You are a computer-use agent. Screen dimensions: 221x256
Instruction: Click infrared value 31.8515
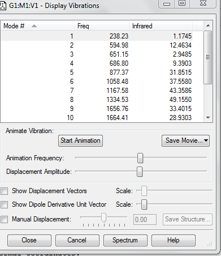[180, 72]
